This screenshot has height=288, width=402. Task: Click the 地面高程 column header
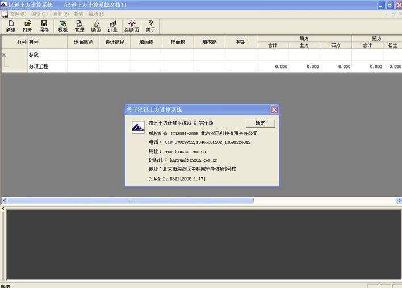[x=83, y=42]
